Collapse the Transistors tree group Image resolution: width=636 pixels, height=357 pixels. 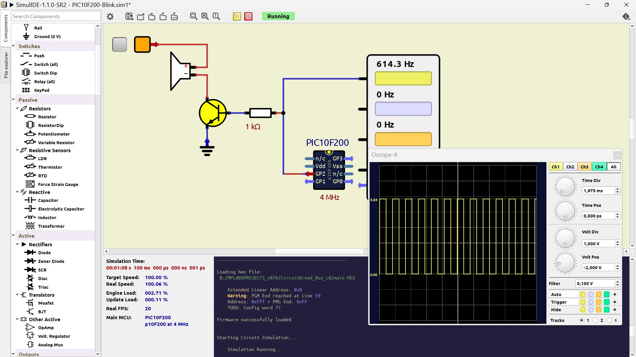[17, 295]
